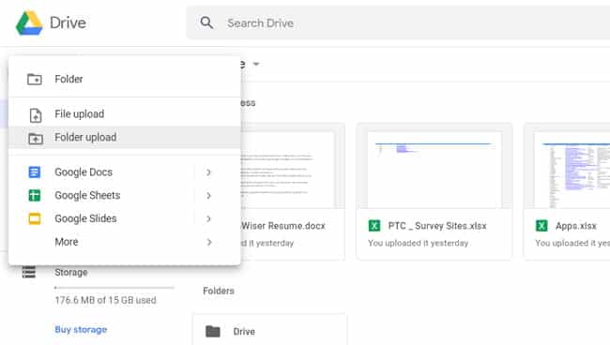Image resolution: width=610 pixels, height=345 pixels.
Task: Focus the Search Drive field
Action: (398, 22)
